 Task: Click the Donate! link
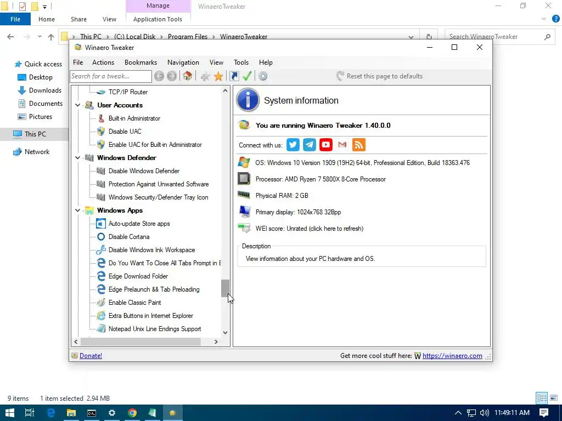91,355
